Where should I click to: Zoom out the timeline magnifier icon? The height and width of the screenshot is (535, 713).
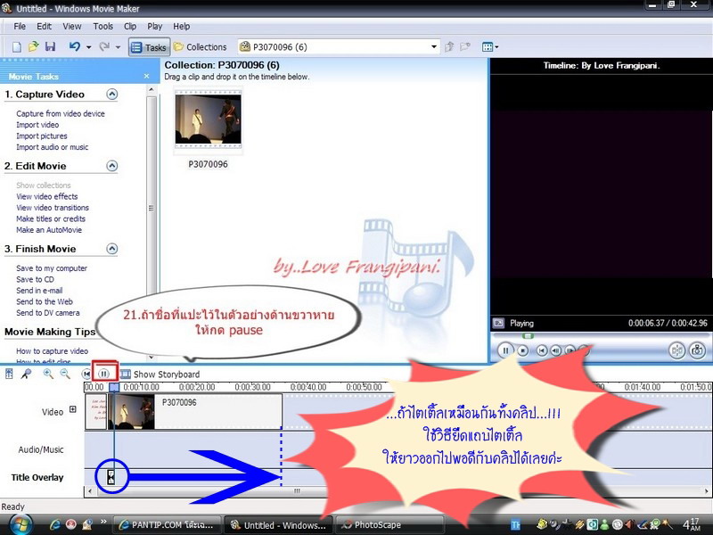click(x=65, y=374)
